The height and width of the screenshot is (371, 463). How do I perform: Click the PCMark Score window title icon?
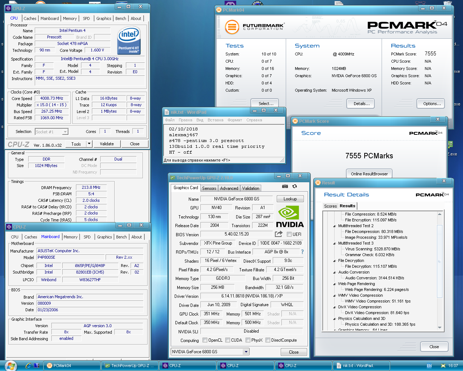[x=295, y=121]
